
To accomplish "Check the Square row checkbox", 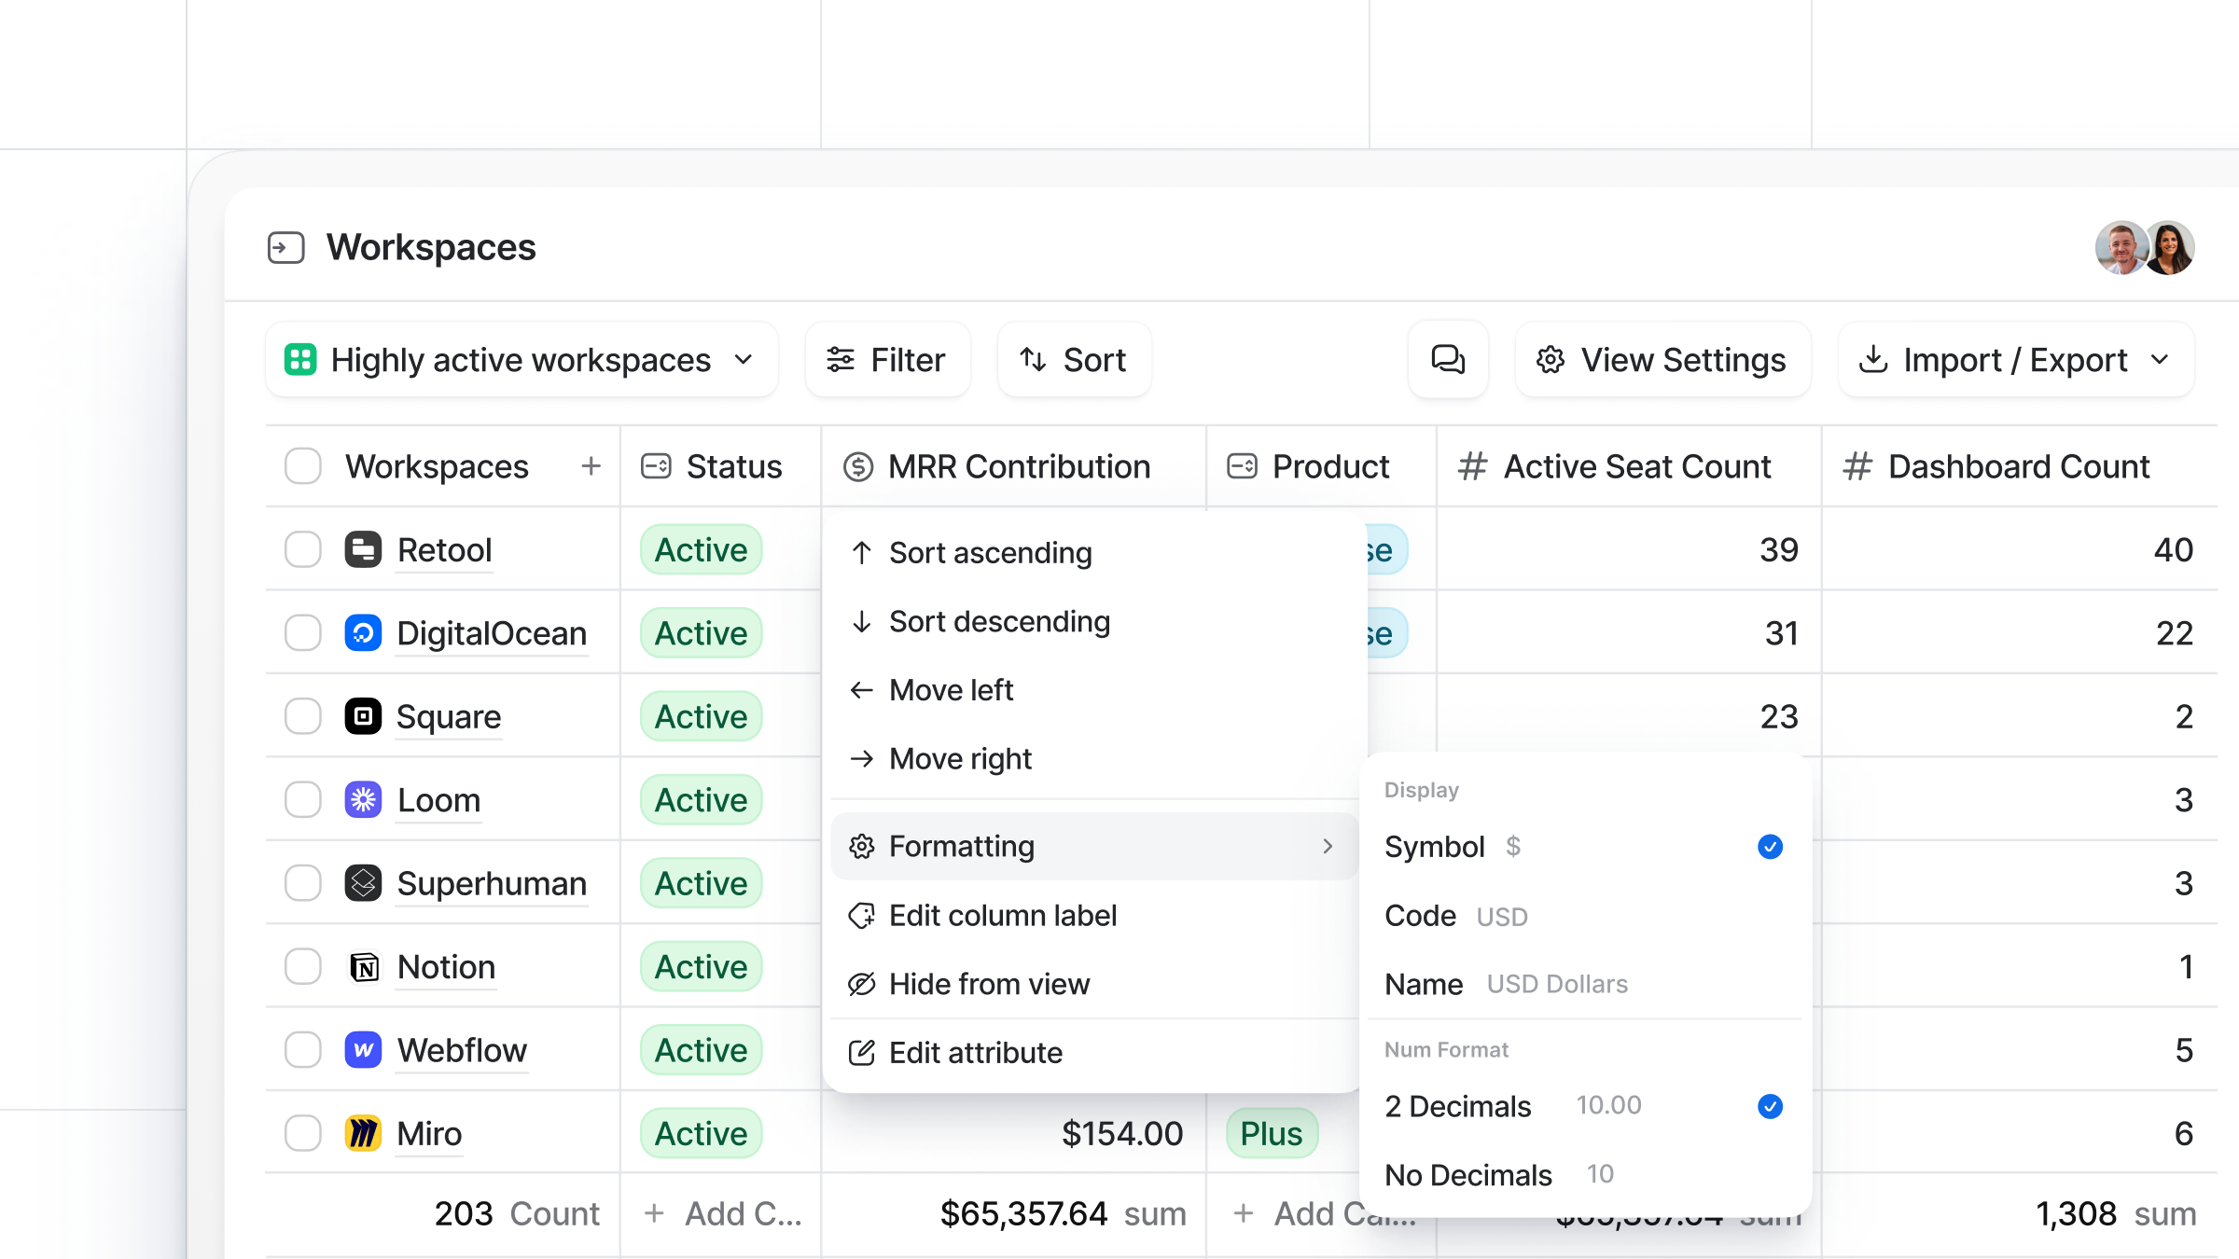I will click(x=303, y=717).
